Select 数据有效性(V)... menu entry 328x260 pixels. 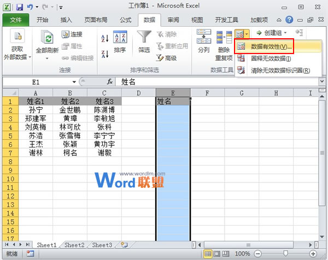pos(271,46)
